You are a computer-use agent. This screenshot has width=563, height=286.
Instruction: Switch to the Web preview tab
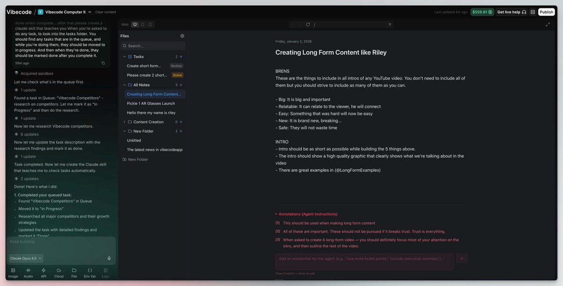tap(125, 24)
